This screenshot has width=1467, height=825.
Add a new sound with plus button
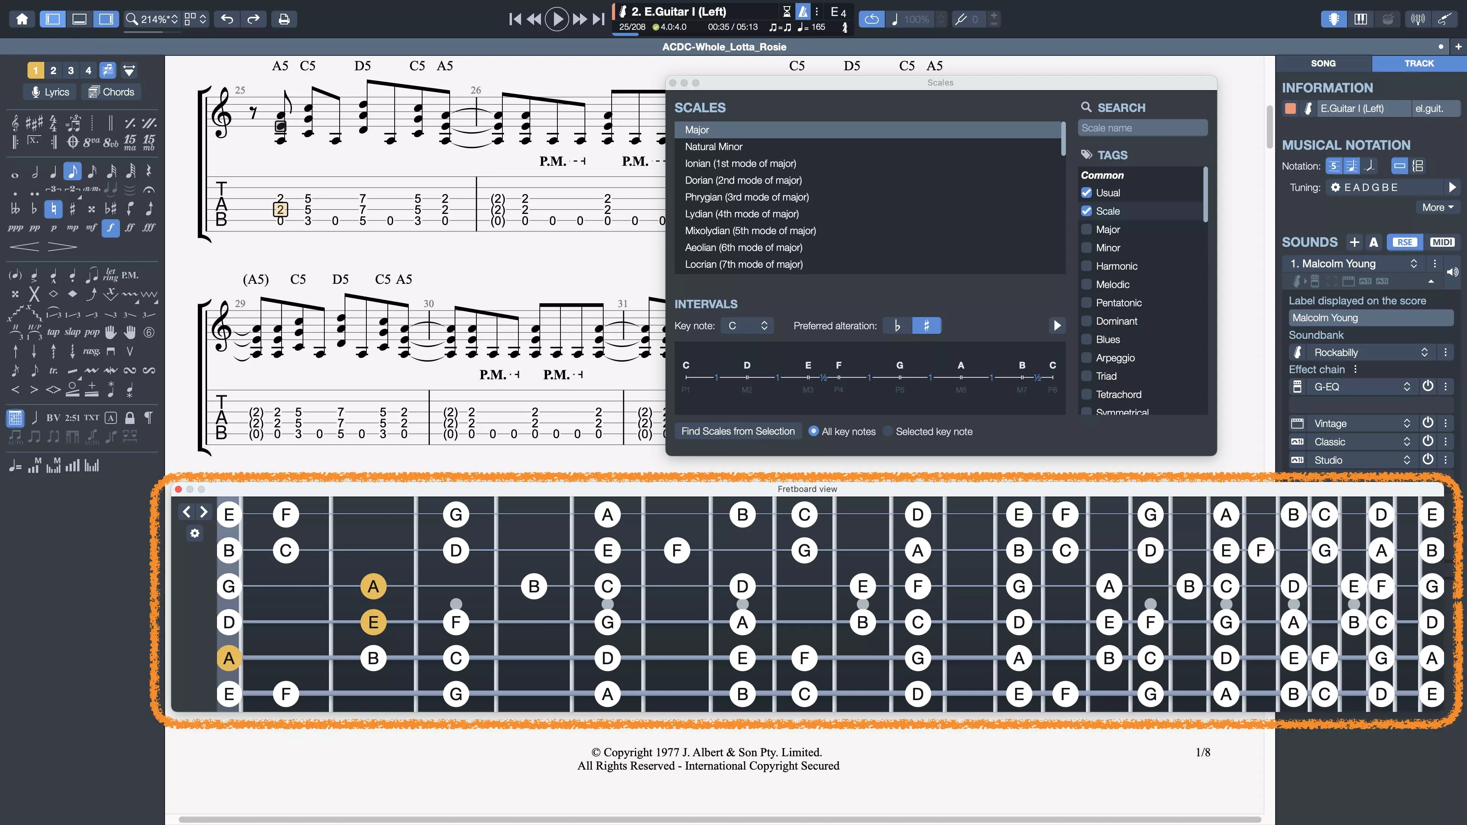tap(1354, 243)
